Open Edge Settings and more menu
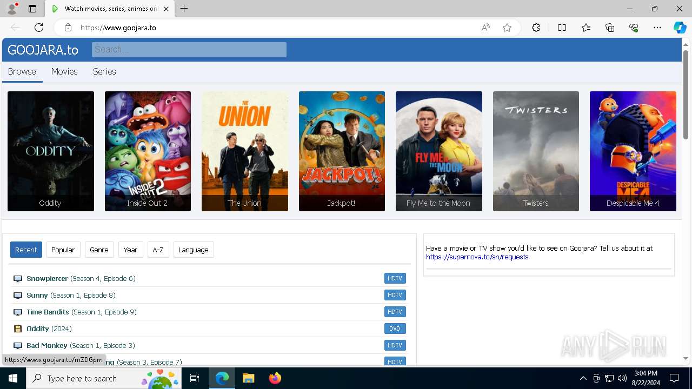 tap(657, 28)
